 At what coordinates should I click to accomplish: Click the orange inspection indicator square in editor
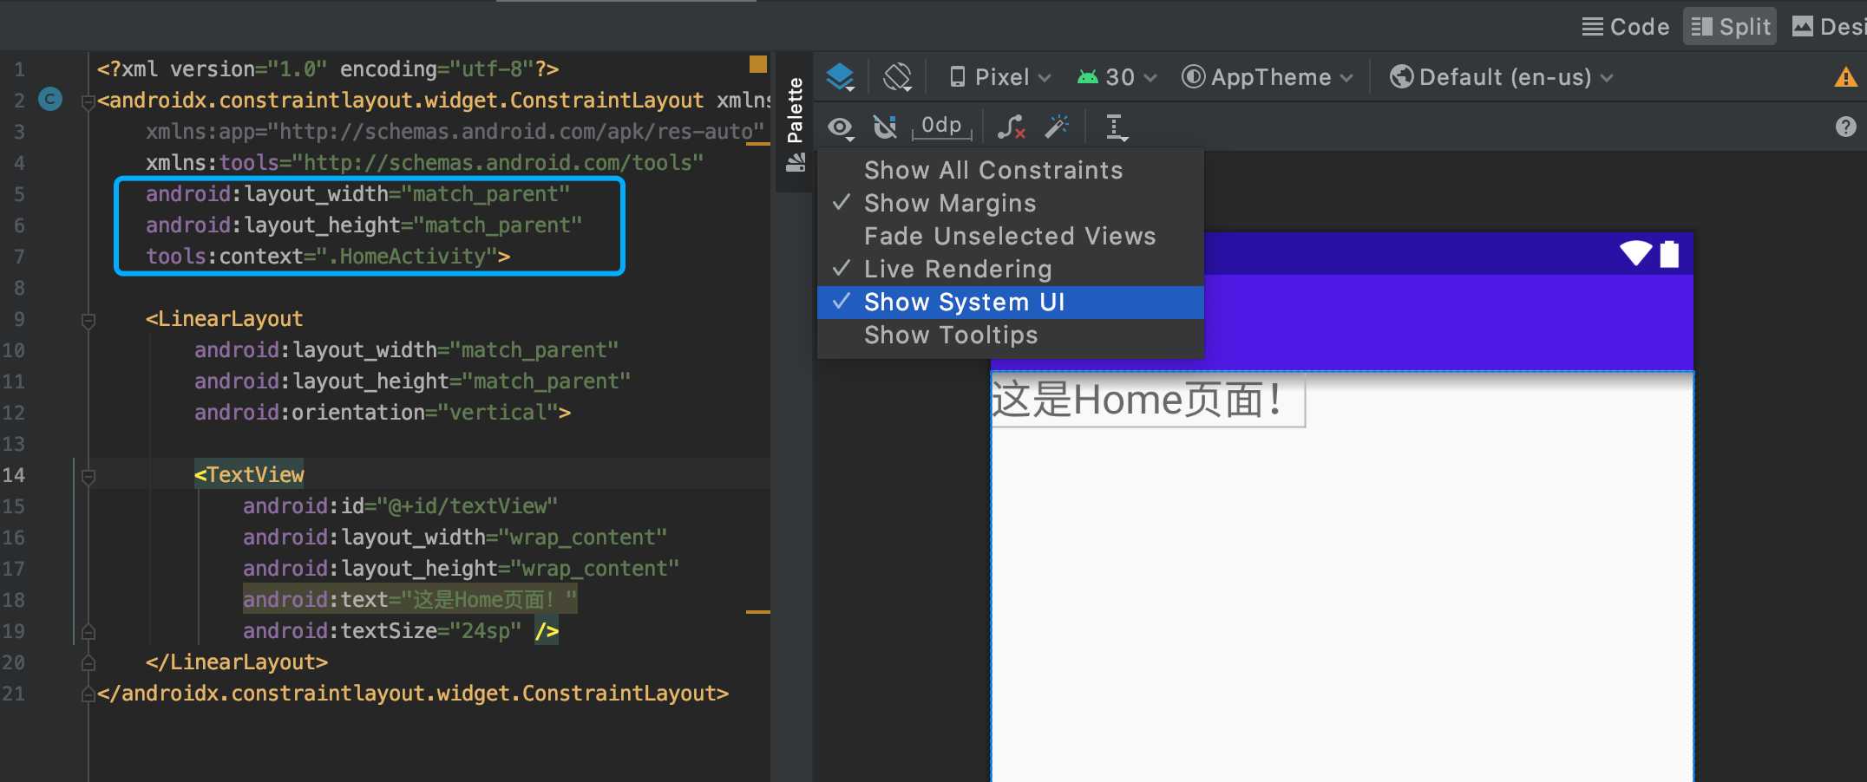click(x=757, y=64)
